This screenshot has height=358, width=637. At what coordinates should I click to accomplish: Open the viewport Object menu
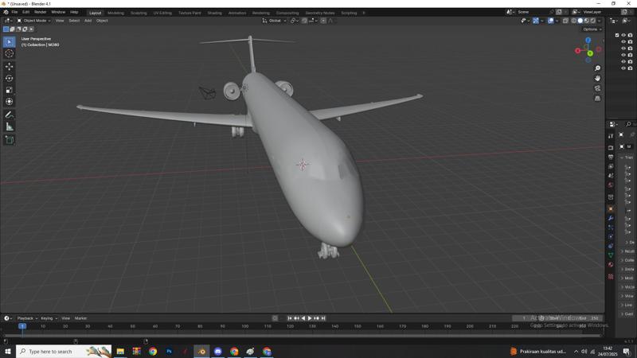(102, 21)
